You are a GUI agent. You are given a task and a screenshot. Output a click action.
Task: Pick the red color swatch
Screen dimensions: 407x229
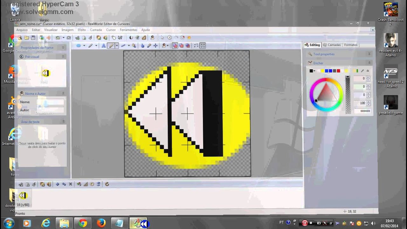click(338, 71)
